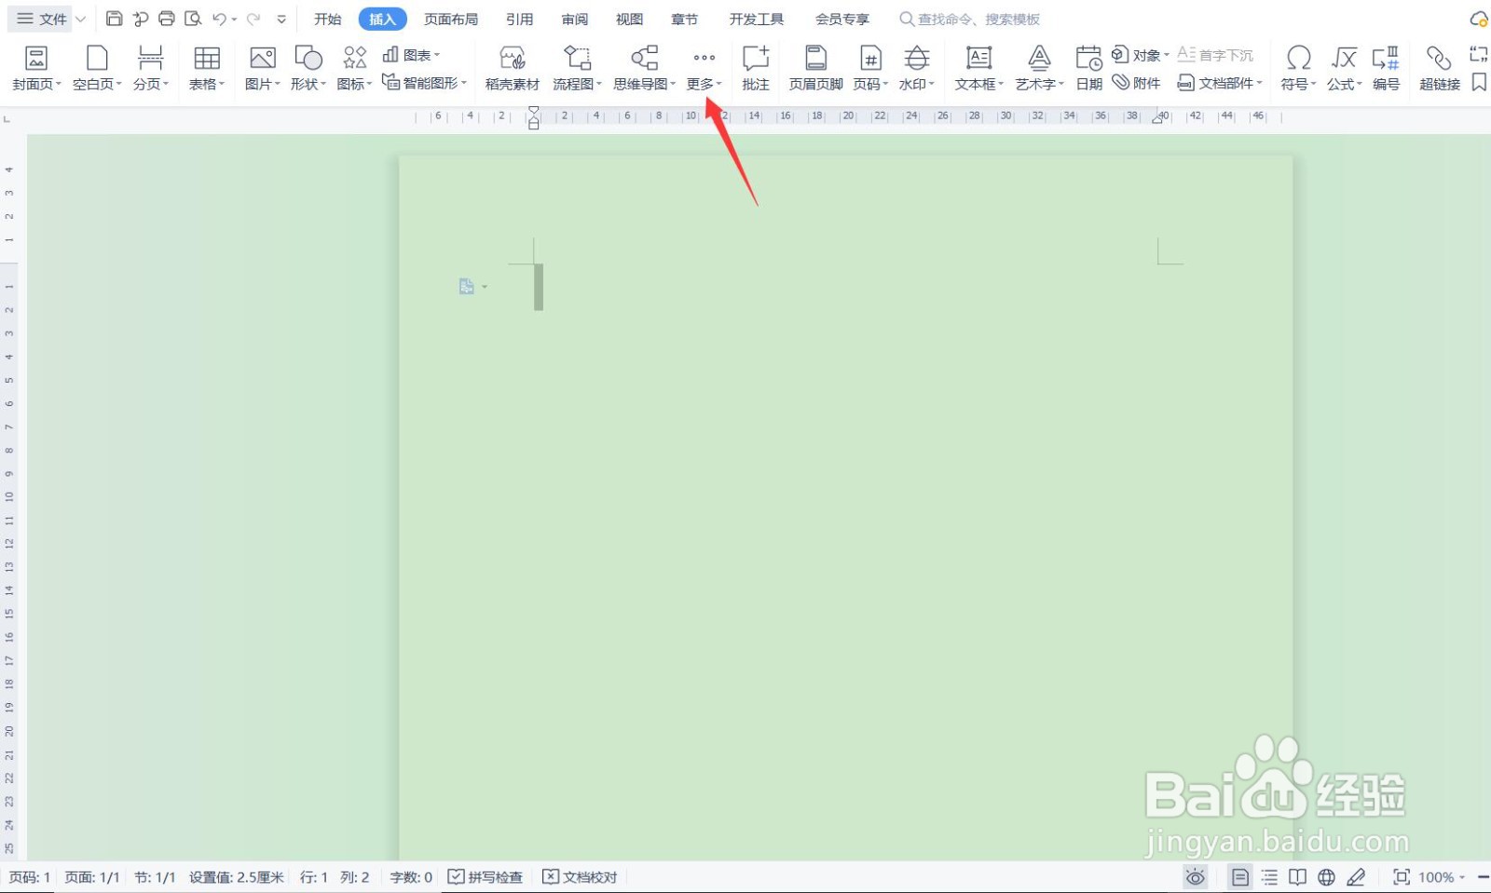Switch to the 页面布局 (Page Layout) tab
Screen dimensions: 1491x893
[451, 19]
